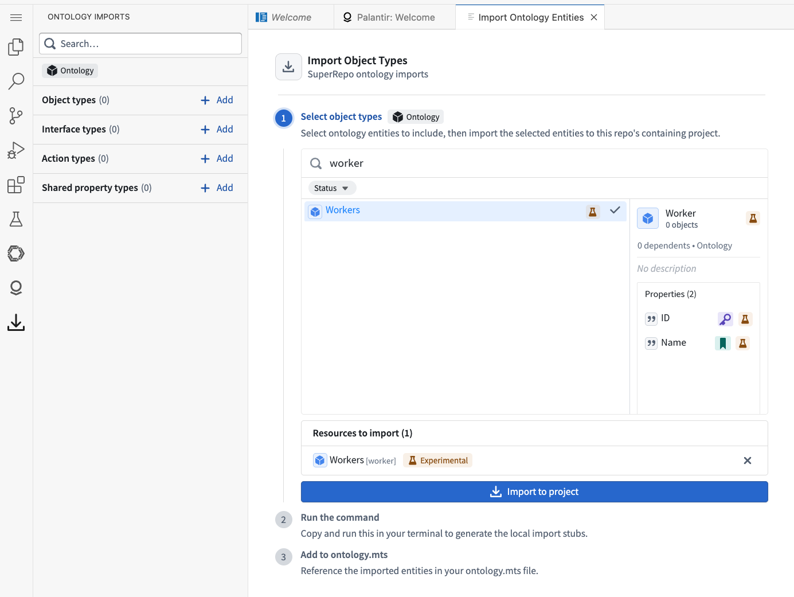
Task: Click the Import to project button
Action: coord(534,492)
